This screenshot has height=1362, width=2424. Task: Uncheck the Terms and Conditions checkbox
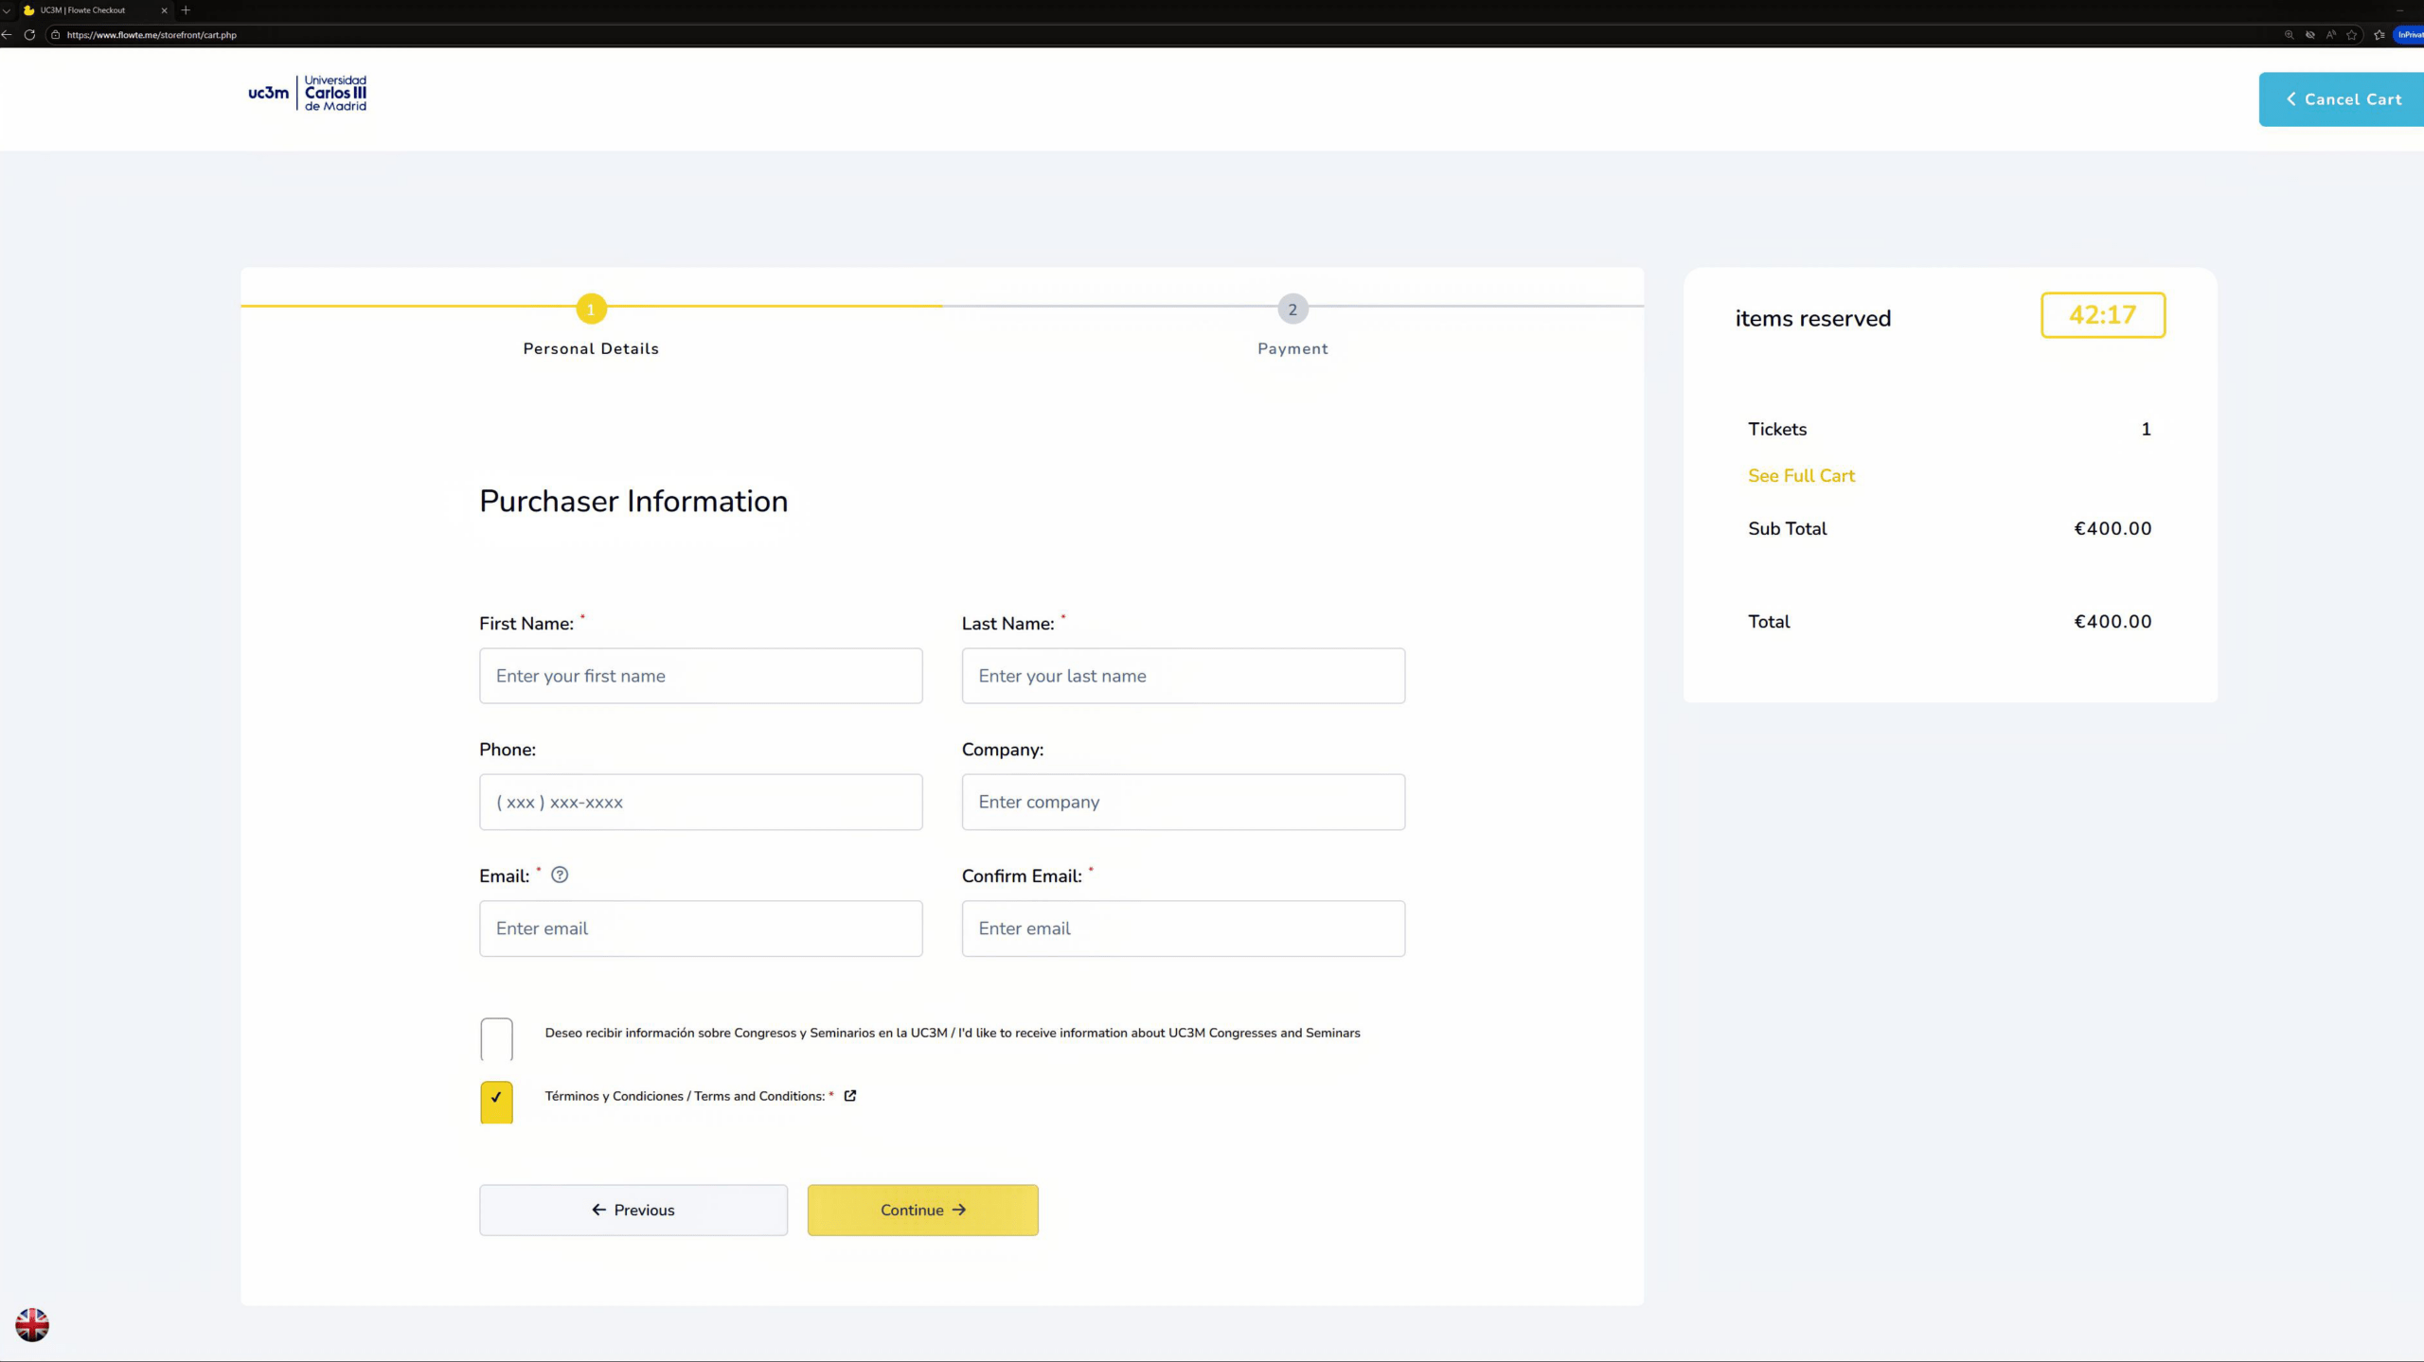coord(496,1102)
